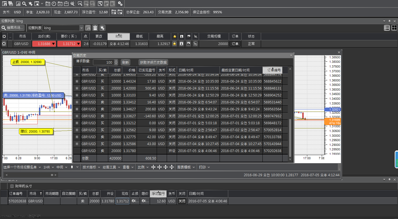Viewport: 398px width, 219px height.
Task: Open the chart icon in top toolbar
Action: 18,4
